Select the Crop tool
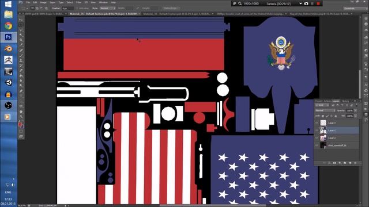 (21, 40)
